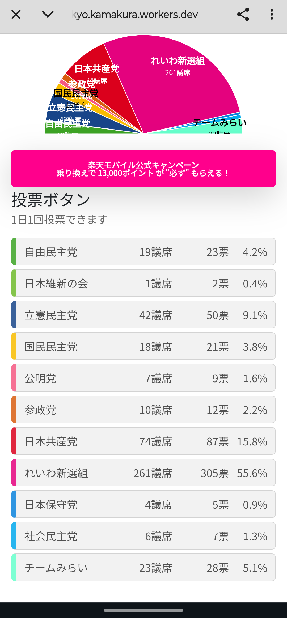Close the browser tab with X icon
The height and width of the screenshot is (618, 287).
[x=16, y=15]
